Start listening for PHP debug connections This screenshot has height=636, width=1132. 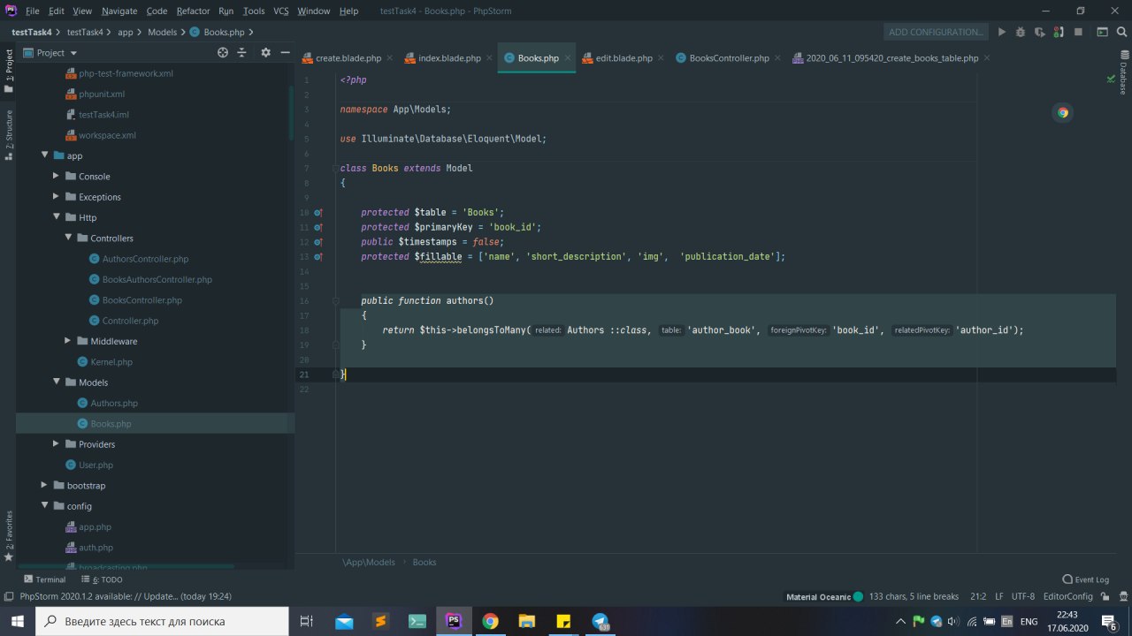1059,32
